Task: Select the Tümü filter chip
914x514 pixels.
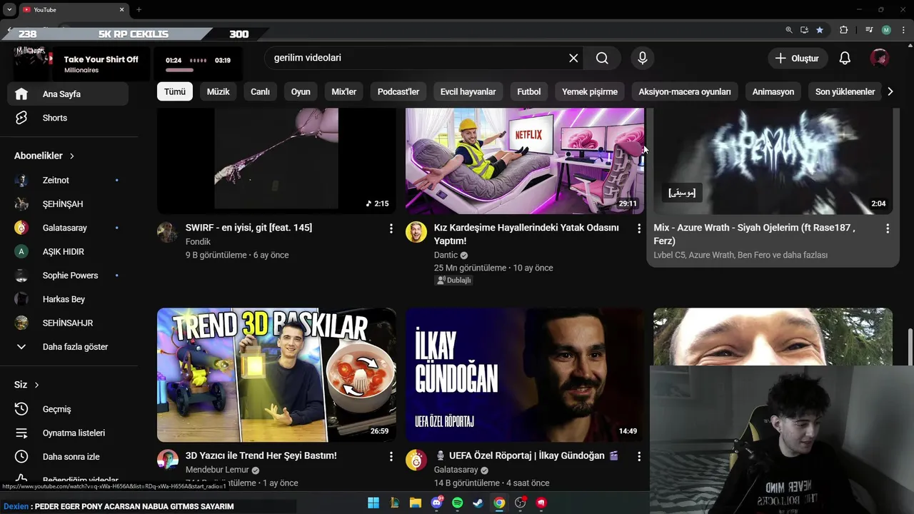Action: click(x=175, y=91)
